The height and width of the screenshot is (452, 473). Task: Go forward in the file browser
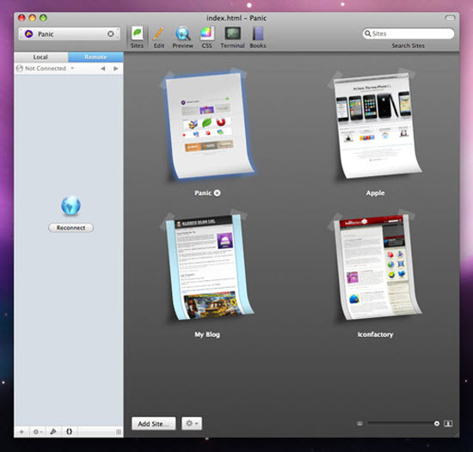click(115, 69)
